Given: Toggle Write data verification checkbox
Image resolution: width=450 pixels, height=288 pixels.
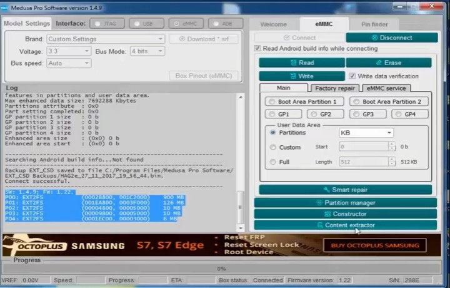Looking at the screenshot, I should pyautogui.click(x=352, y=76).
